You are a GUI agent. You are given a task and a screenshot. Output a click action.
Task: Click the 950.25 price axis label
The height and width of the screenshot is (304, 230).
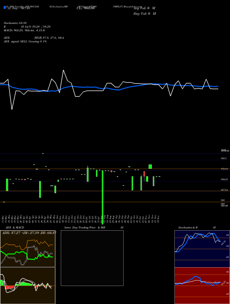[225, 180]
